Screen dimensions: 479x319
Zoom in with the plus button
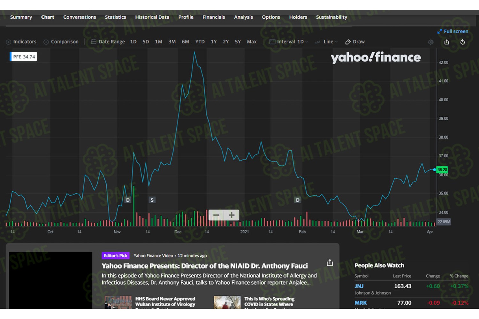coord(232,215)
